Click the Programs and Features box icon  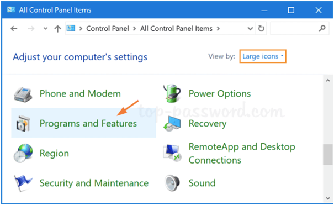(23, 124)
